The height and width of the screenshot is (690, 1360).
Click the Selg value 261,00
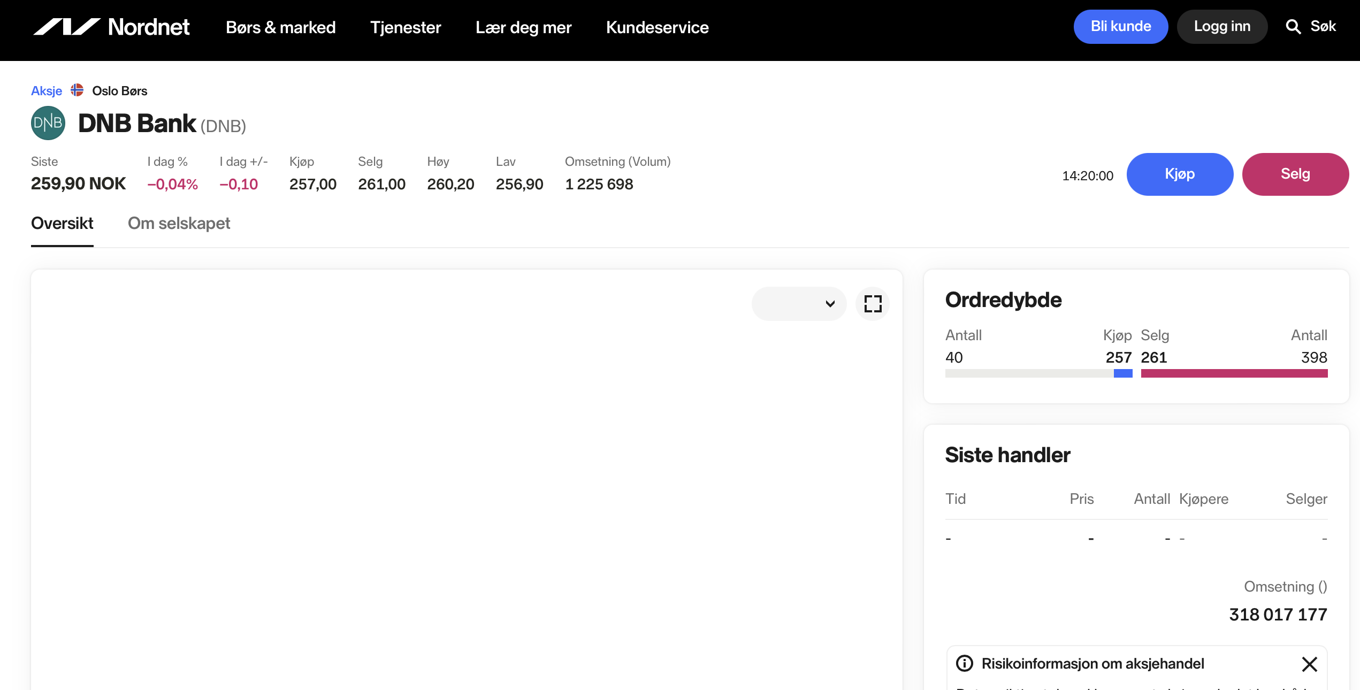coord(381,184)
